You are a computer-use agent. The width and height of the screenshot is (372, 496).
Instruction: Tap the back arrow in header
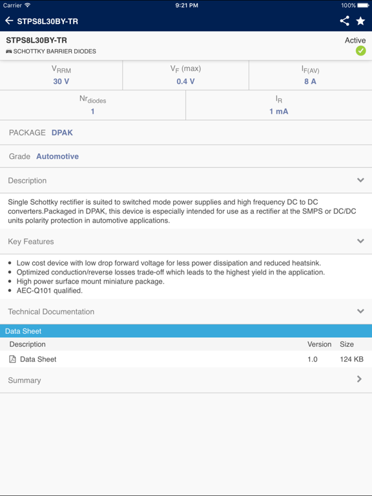(x=9, y=21)
